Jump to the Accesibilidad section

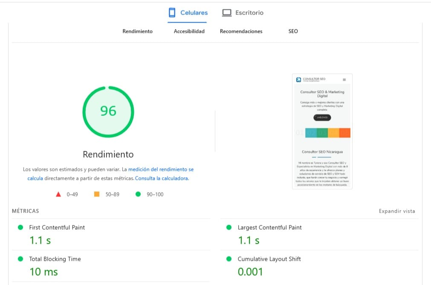click(189, 31)
